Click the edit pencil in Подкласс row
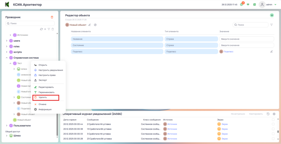 pyautogui.click(x=271, y=52)
